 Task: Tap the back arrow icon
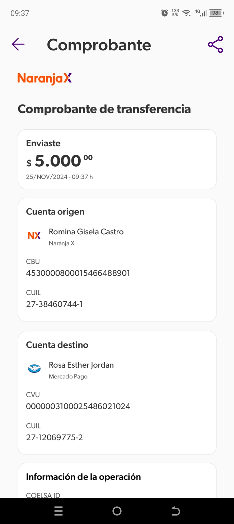(18, 44)
